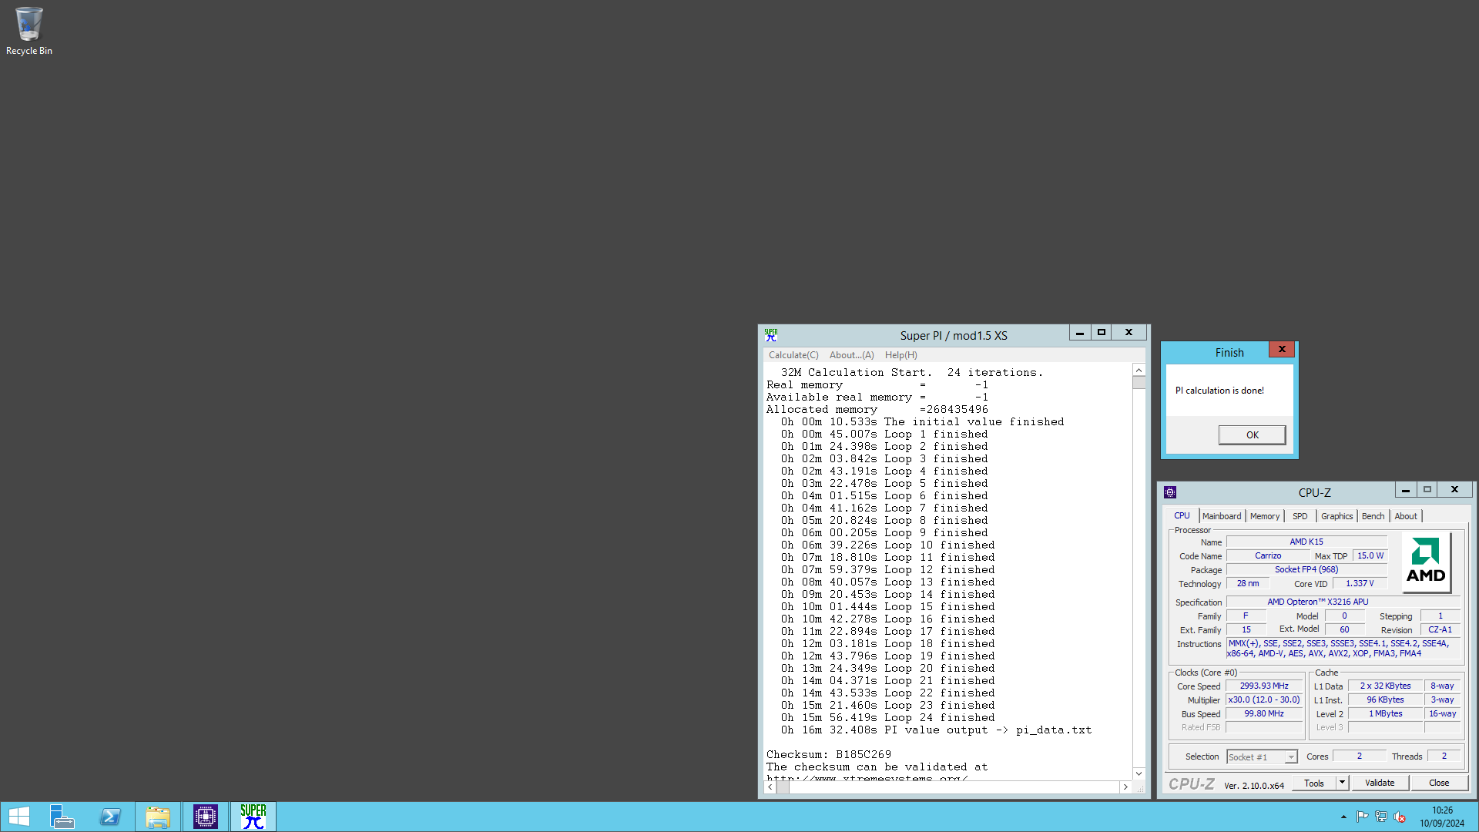
Task: Click the 'Loop 24 finished' line
Action: coord(887,717)
